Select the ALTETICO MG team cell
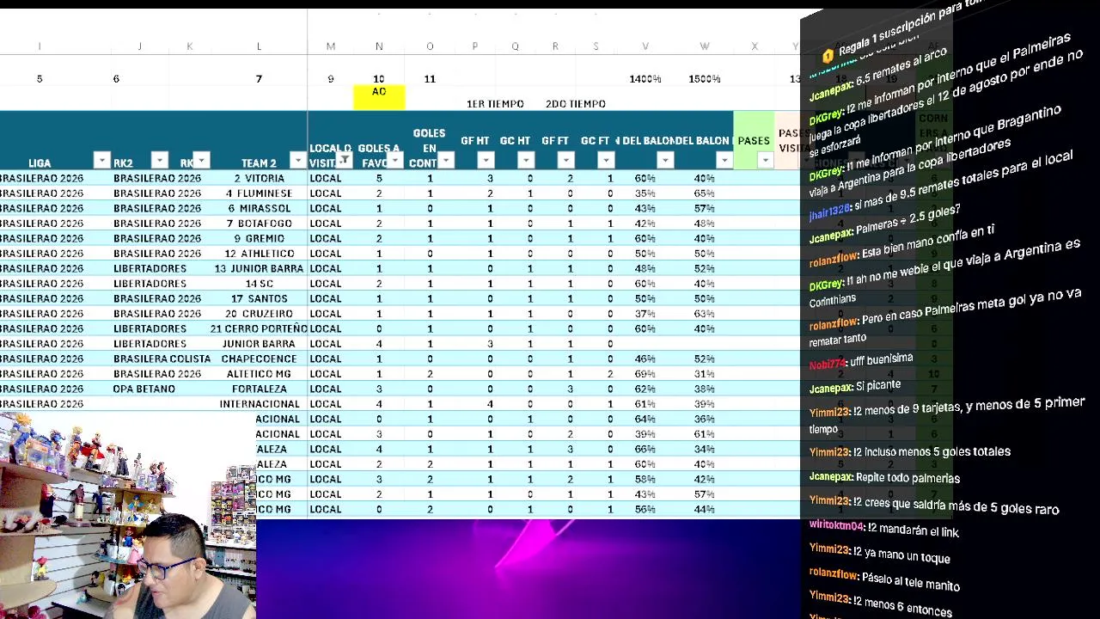 tap(259, 374)
